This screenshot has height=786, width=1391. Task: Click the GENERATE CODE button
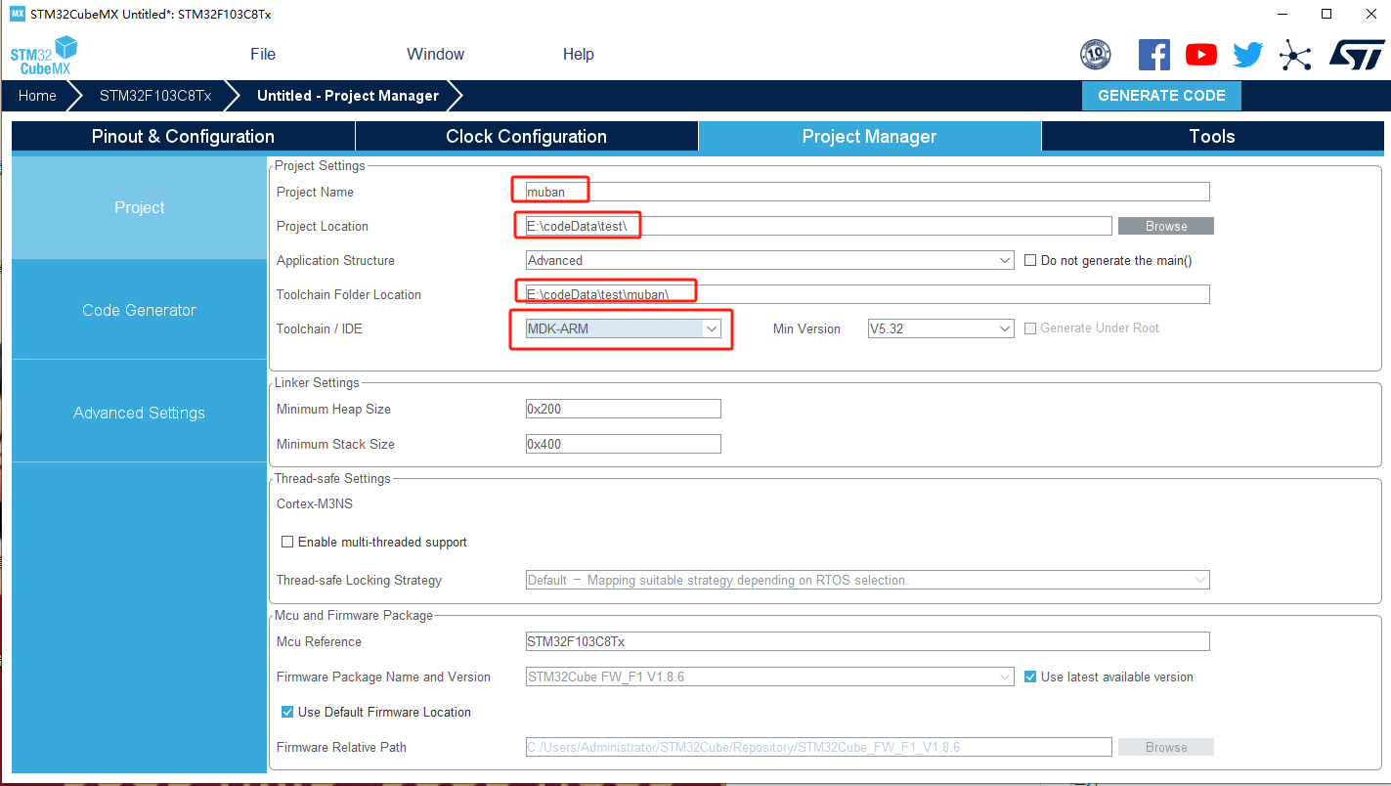pyautogui.click(x=1161, y=96)
